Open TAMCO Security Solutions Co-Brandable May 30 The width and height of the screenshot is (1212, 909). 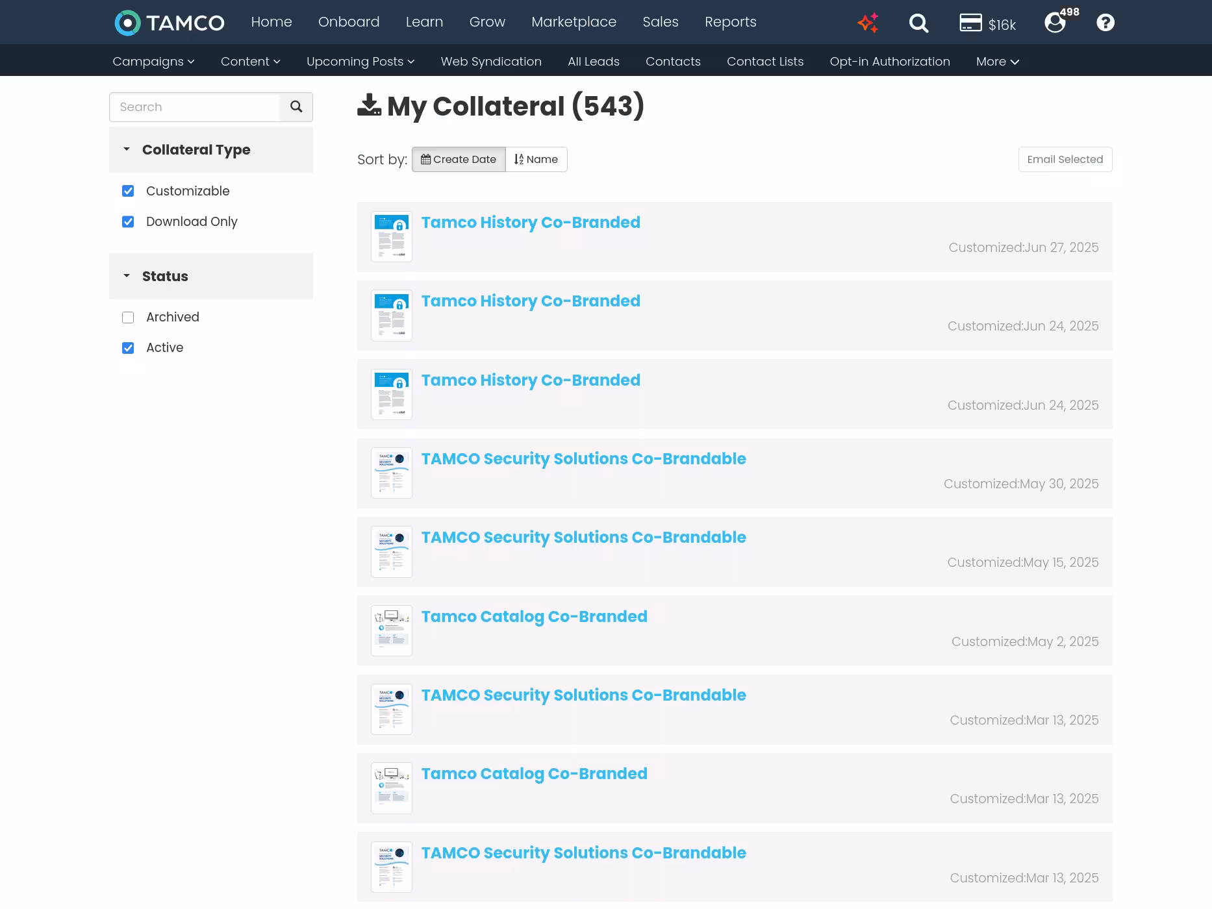(x=584, y=459)
